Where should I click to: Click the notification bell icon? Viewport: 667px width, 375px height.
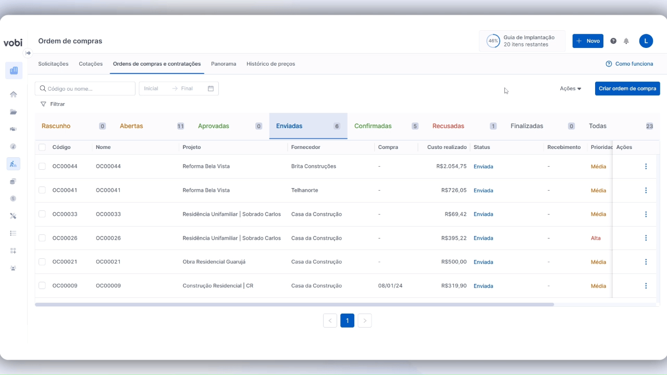(x=626, y=41)
